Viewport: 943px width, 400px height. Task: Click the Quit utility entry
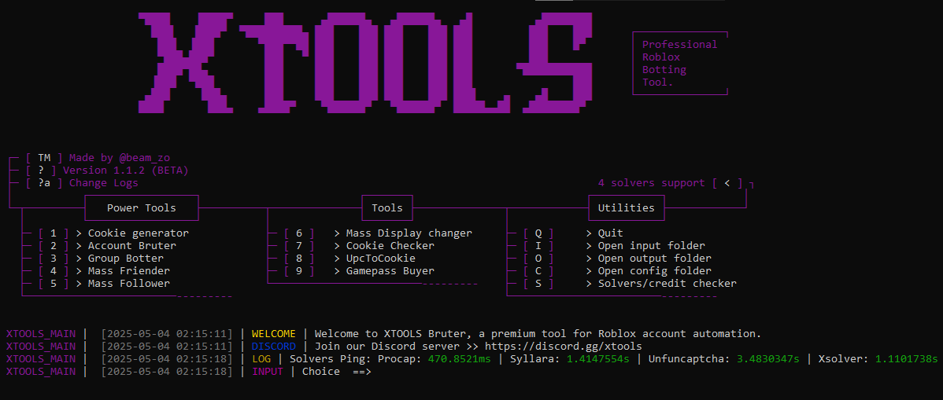tap(610, 233)
